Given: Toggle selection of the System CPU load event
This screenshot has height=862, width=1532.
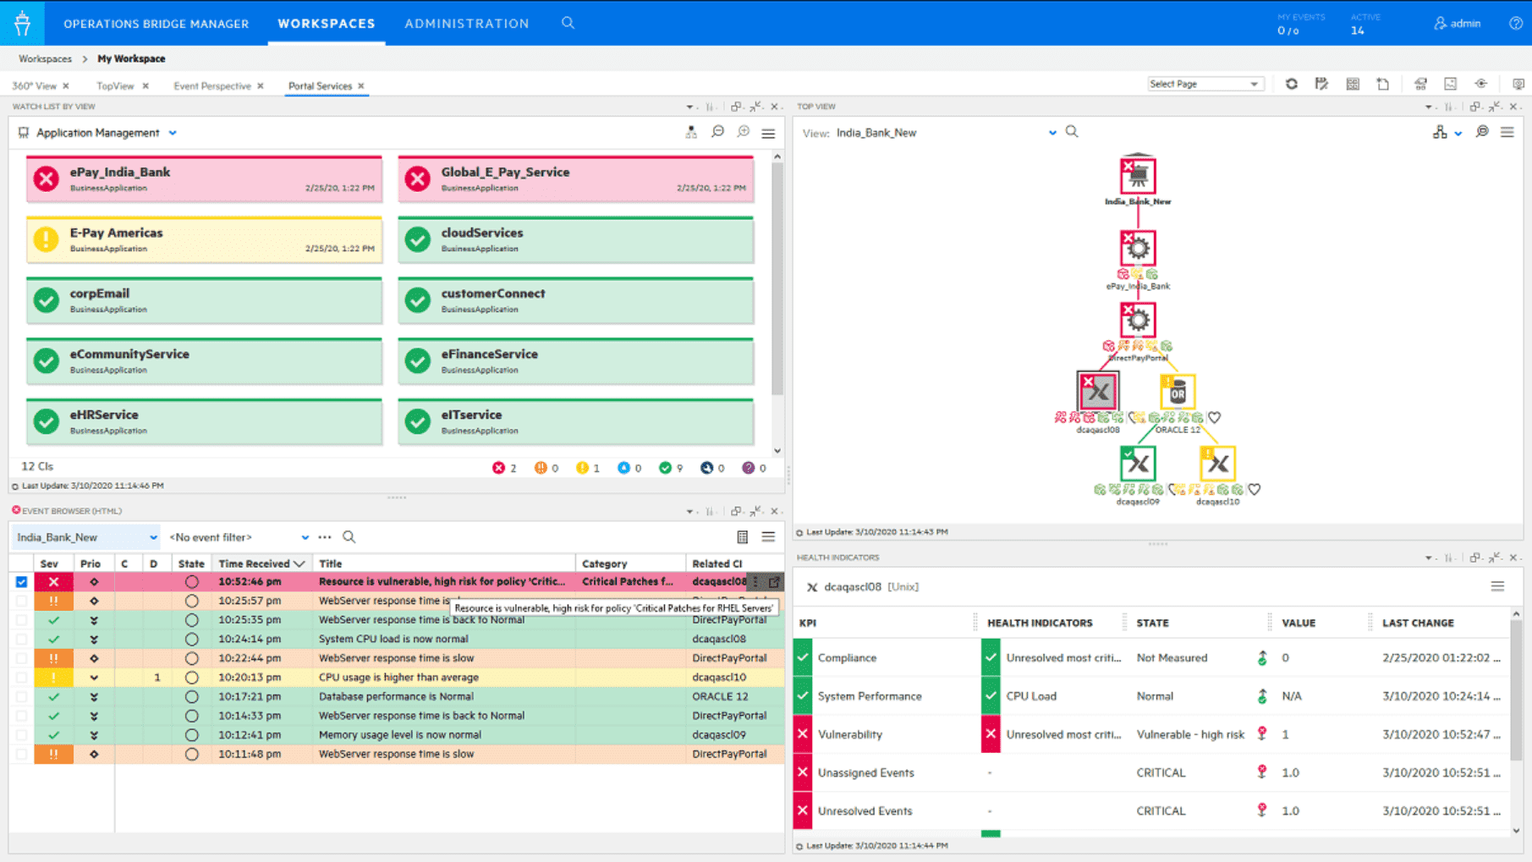Looking at the screenshot, I should pos(23,639).
